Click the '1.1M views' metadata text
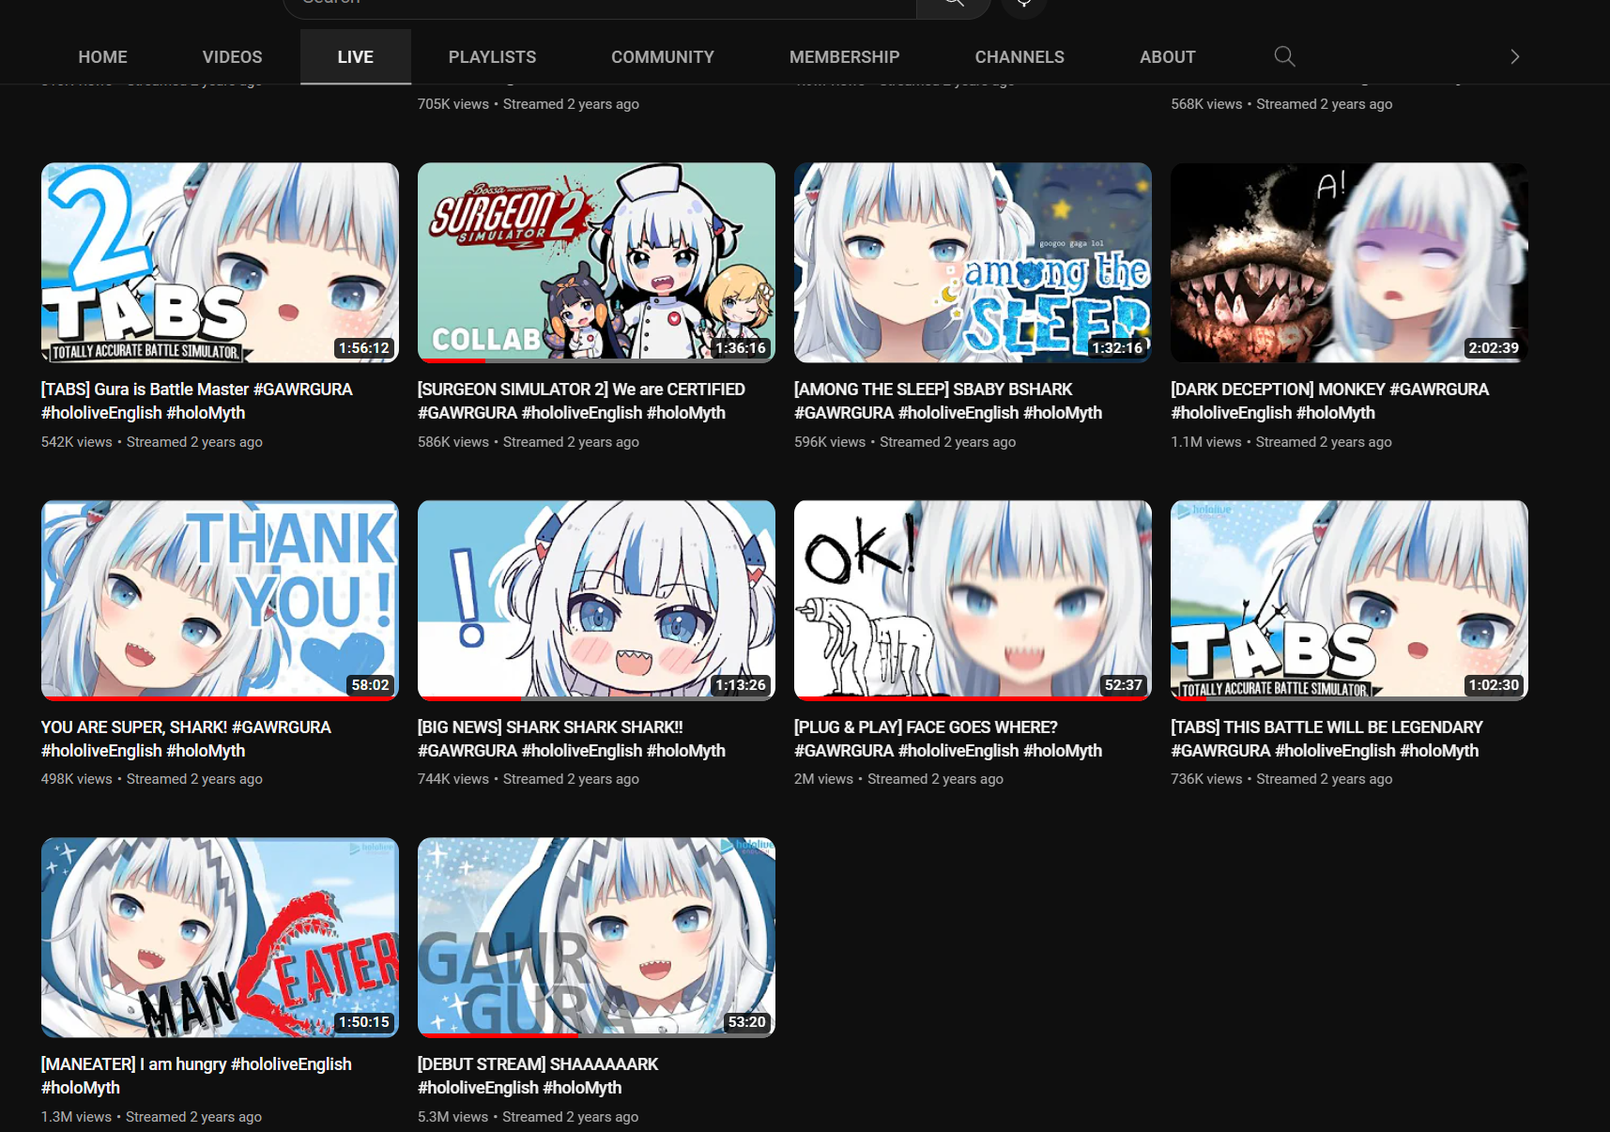The width and height of the screenshot is (1610, 1132). 1206,442
